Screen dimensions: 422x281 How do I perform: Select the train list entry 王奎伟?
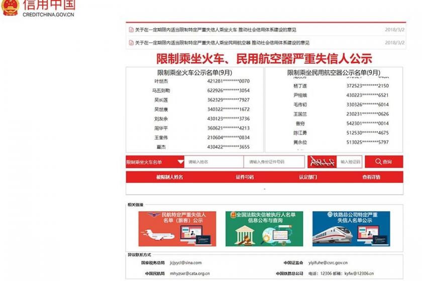click(161, 137)
